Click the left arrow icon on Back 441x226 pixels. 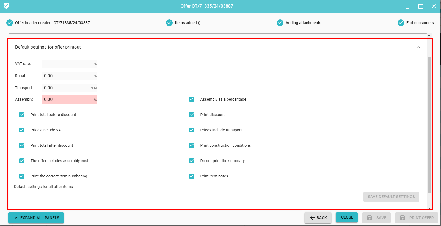pos(312,218)
